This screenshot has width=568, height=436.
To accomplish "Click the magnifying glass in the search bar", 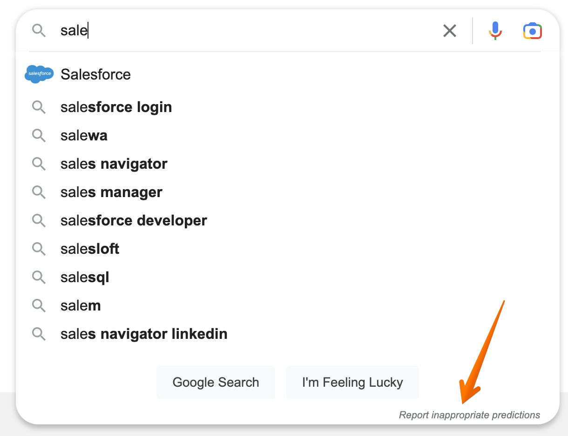I will (39, 31).
